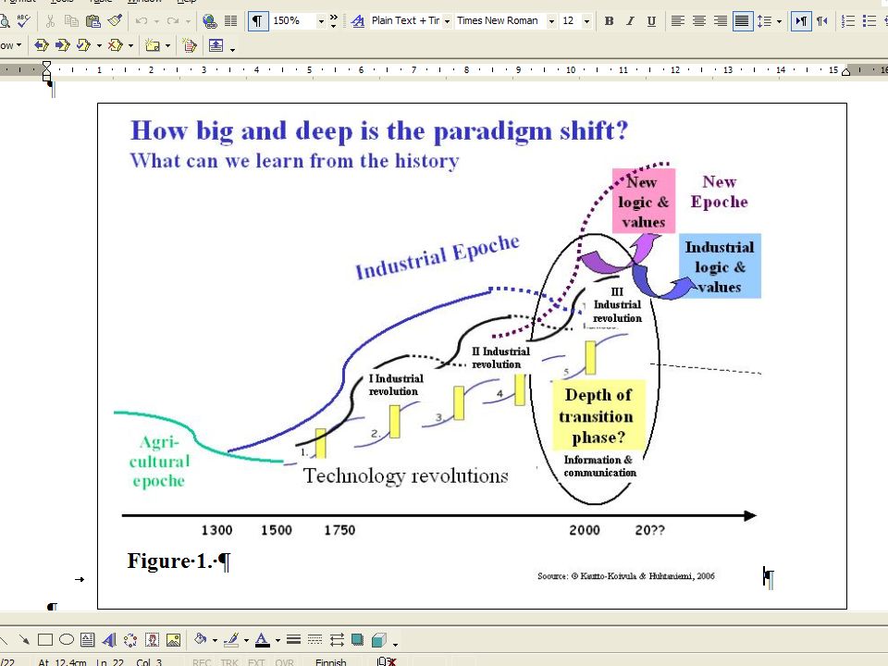888x666 pixels.
Task: Open the Dash Style options
Action: point(314,640)
